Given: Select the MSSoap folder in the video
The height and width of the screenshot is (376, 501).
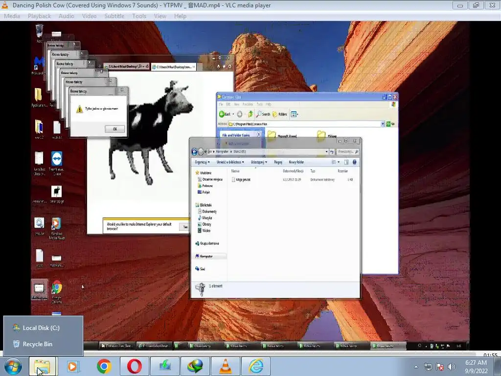Looking at the screenshot, I should (327, 136).
